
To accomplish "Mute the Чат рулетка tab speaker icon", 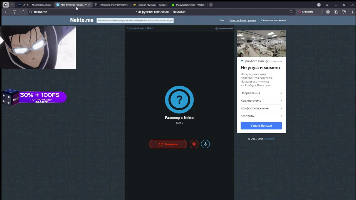I will pyautogui.click(x=86, y=5).
